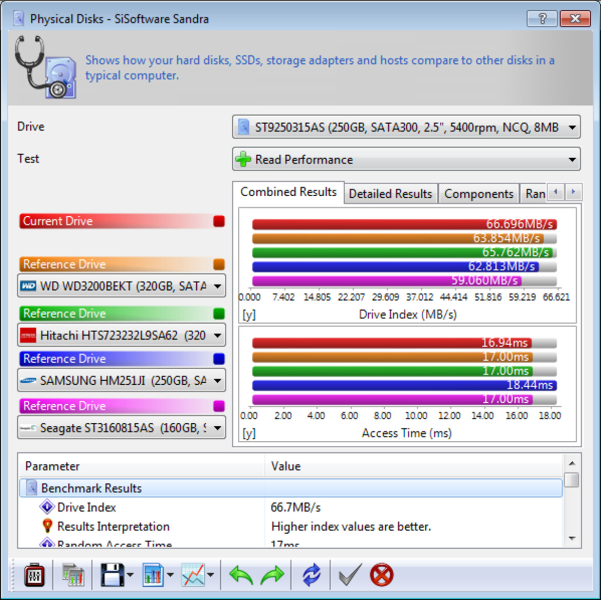This screenshot has height=600, width=601.
Task: Click the 65.762MB/s green bar
Action: pyautogui.click(x=402, y=252)
